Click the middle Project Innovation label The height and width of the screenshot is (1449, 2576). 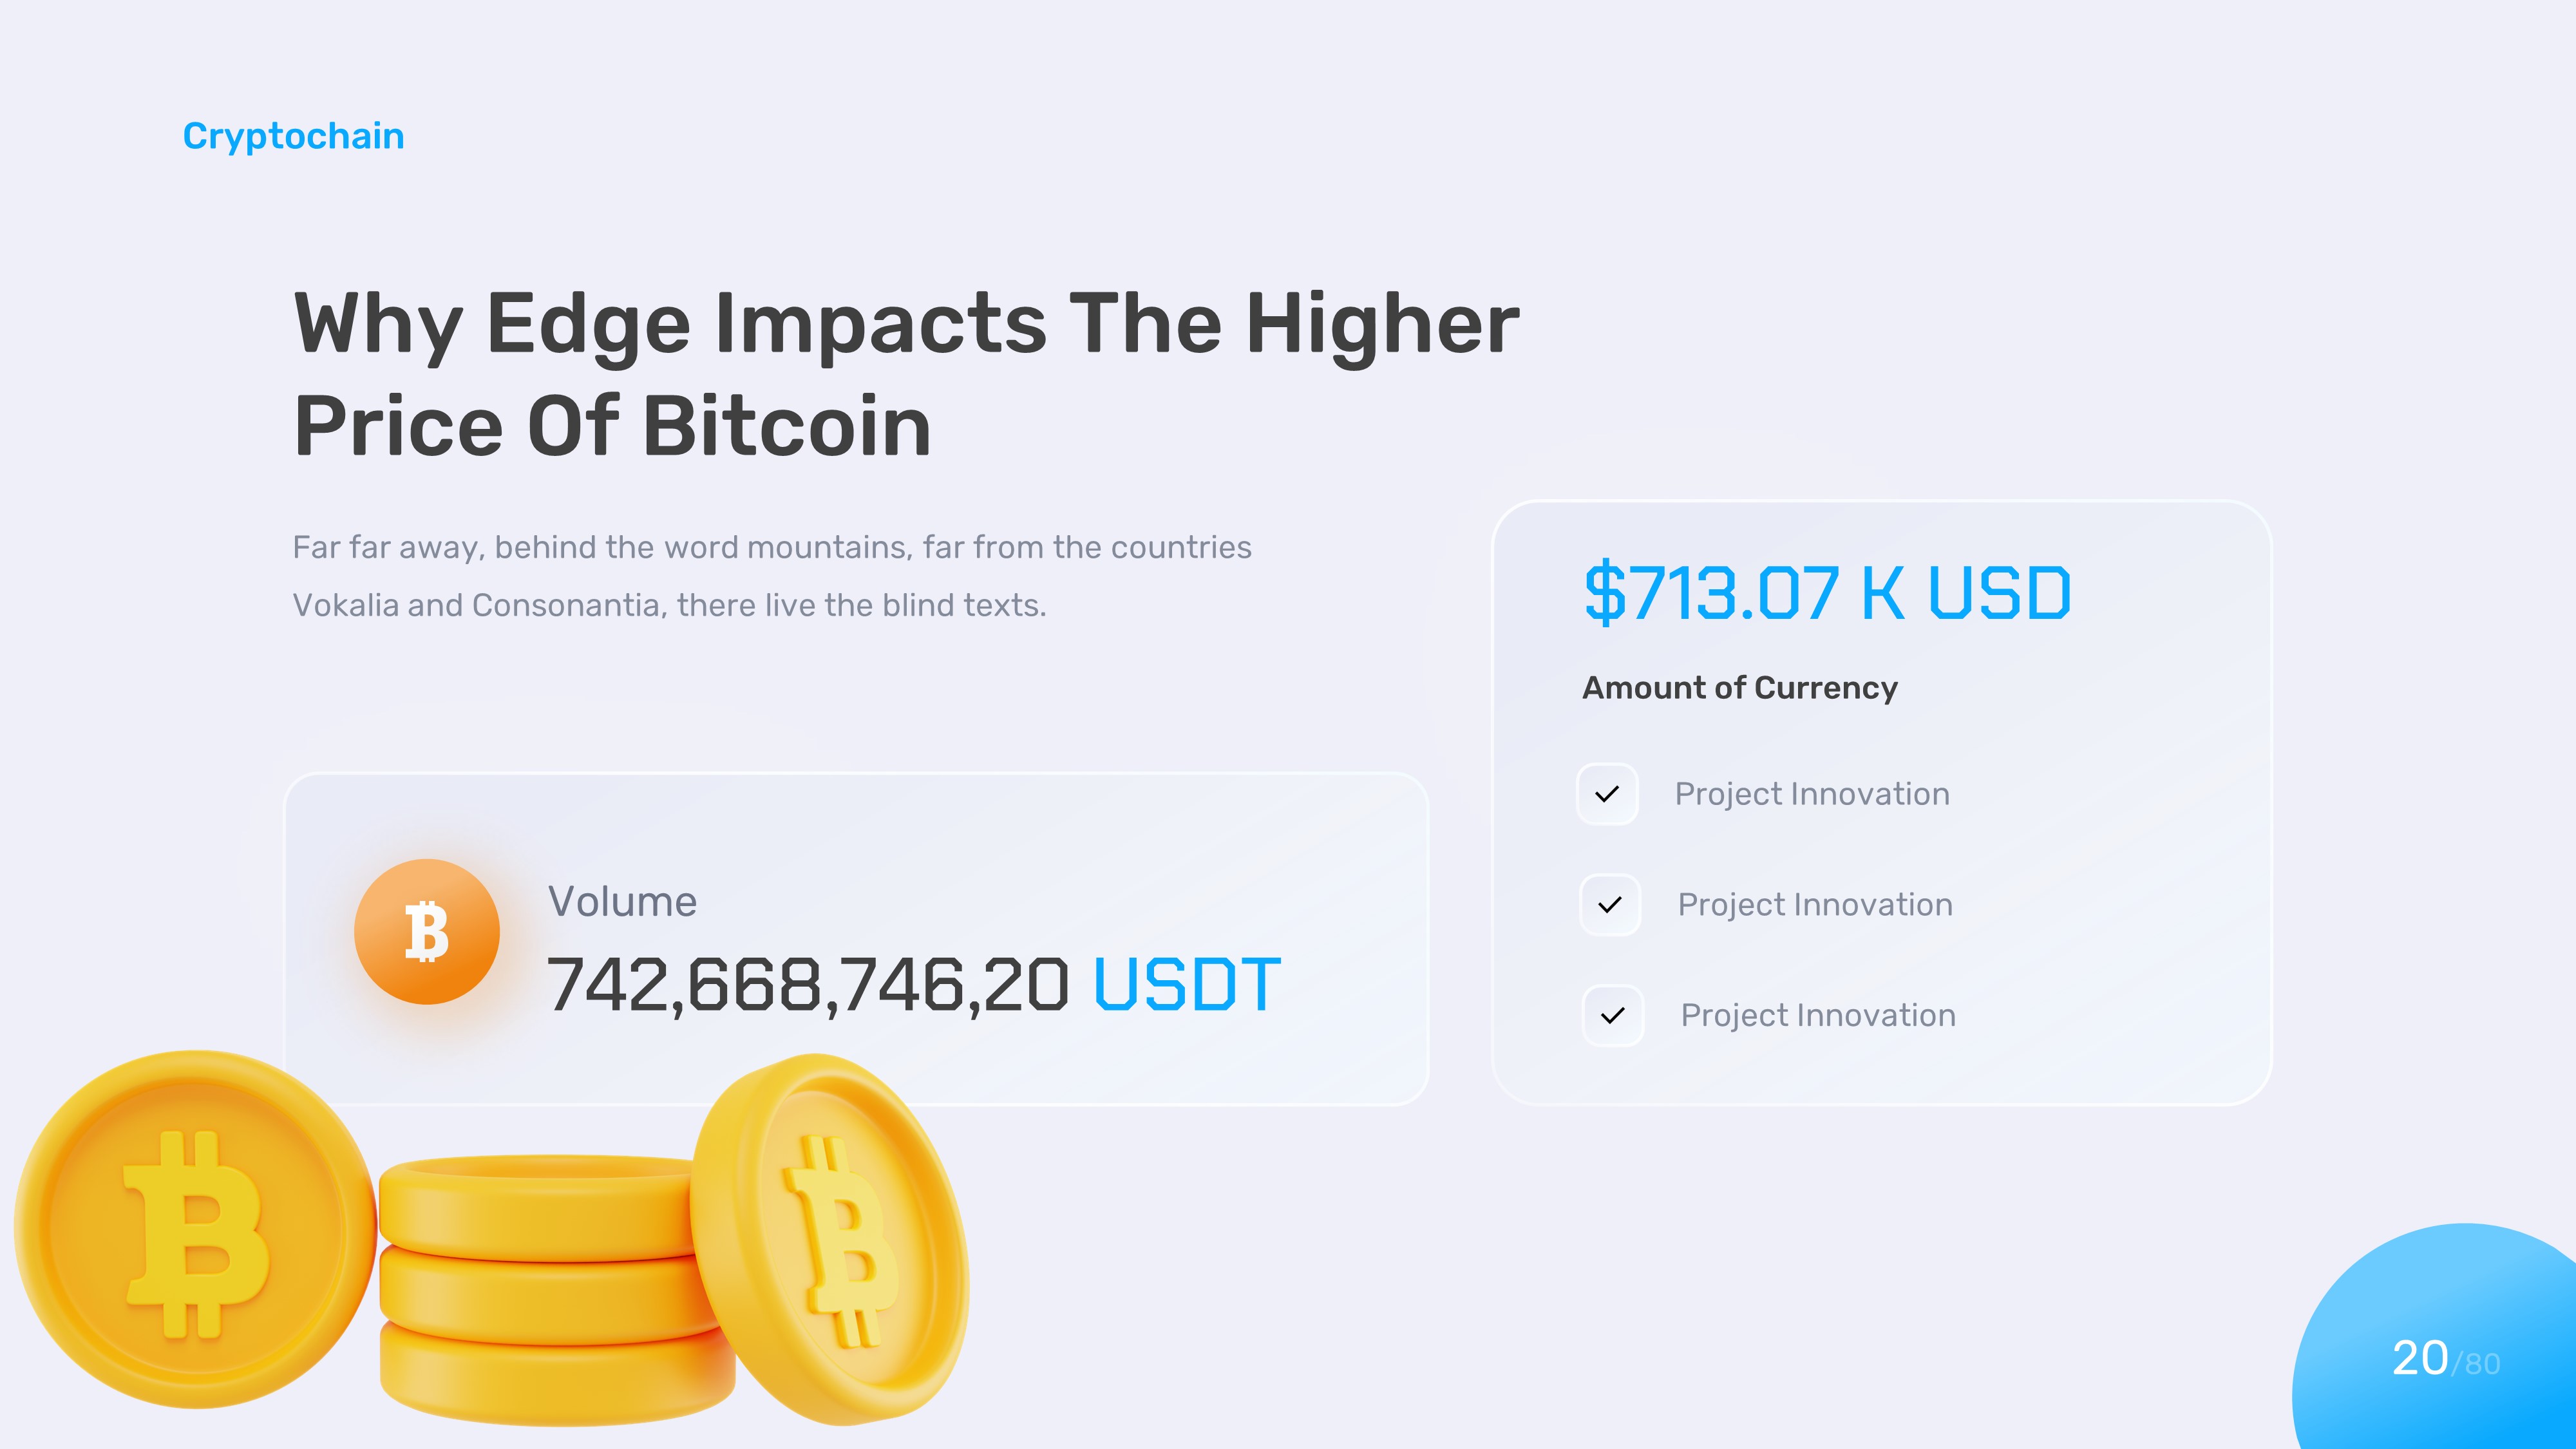tap(1815, 905)
